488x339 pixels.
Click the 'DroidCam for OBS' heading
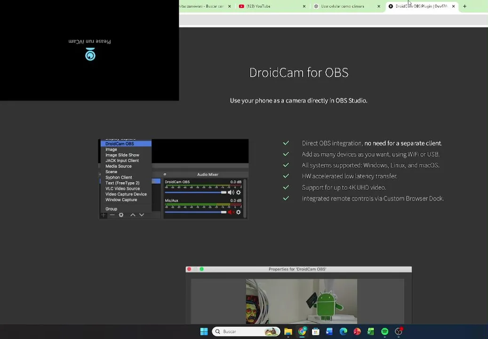(299, 73)
